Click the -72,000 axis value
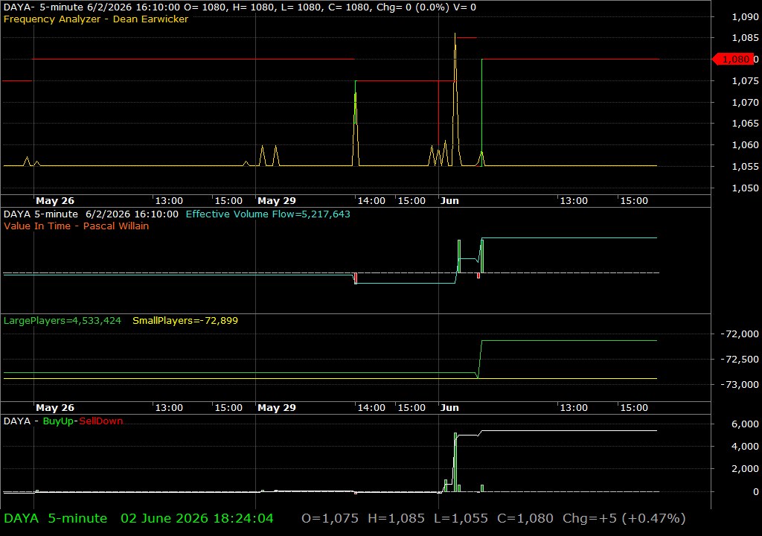The image size is (762, 536). point(739,334)
